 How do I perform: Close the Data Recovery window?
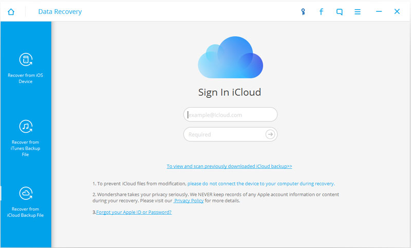[x=397, y=11]
